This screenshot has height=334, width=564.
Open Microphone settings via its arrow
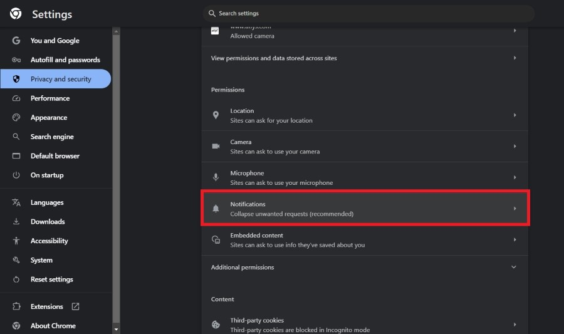click(515, 177)
